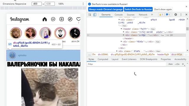Collapse the div qF0y9 Igw0E node
Image resolution: width=189 pixels, height=106 pixels.
tap(119, 20)
